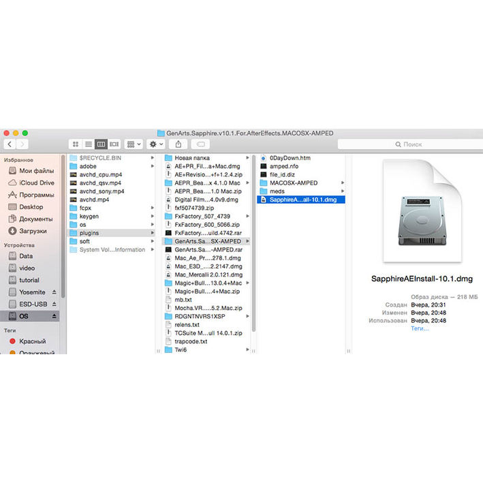Select SapphireA...all-10.1.dmg file
Image resolution: width=483 pixels, height=483 pixels.
(x=301, y=200)
